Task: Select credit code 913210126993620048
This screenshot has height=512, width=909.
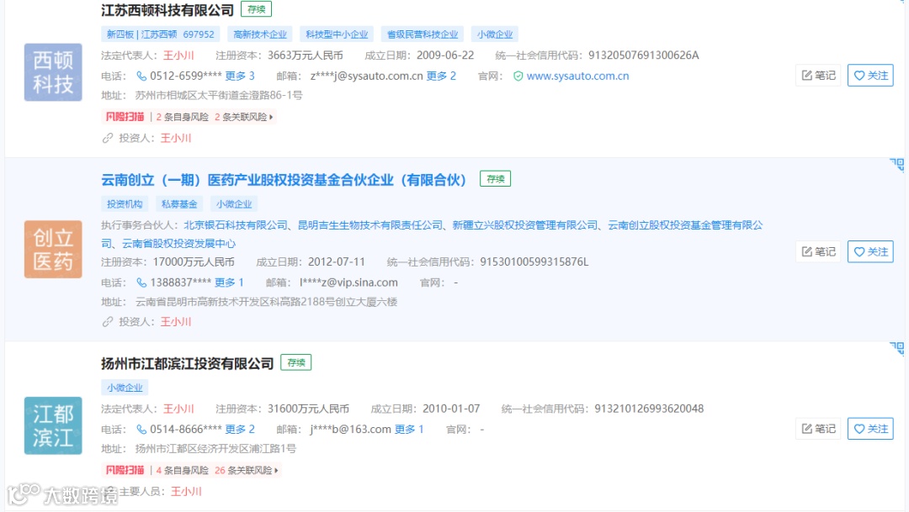Action: (649, 409)
